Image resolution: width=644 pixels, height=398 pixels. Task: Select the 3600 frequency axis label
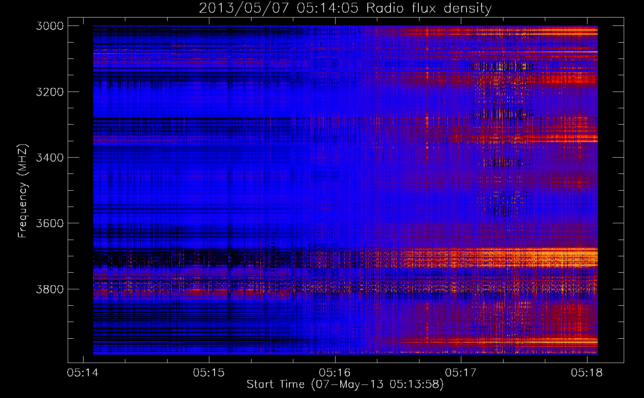[x=50, y=223]
